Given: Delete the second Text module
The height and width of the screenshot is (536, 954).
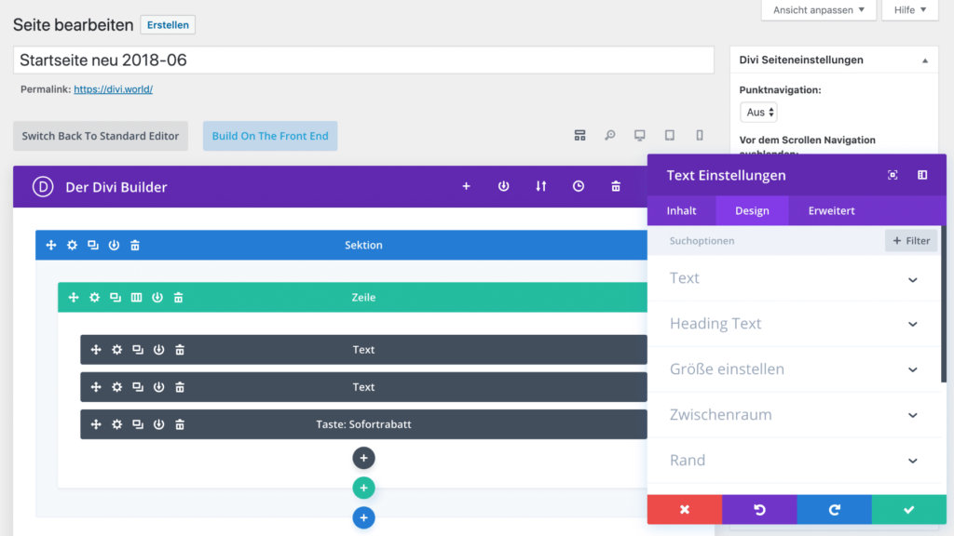Looking at the screenshot, I should pyautogui.click(x=180, y=387).
